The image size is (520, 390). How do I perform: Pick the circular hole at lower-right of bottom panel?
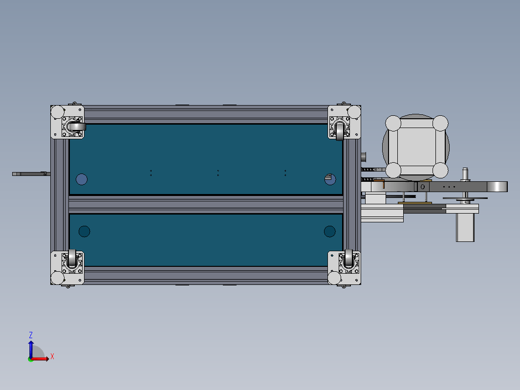329,232
